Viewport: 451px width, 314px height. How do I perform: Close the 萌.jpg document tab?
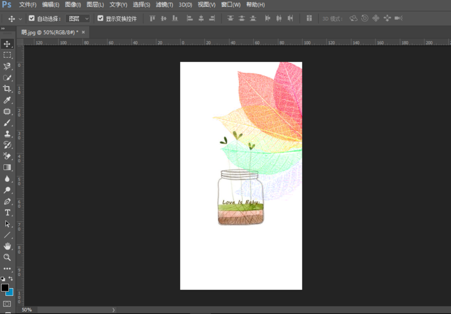[x=83, y=32]
